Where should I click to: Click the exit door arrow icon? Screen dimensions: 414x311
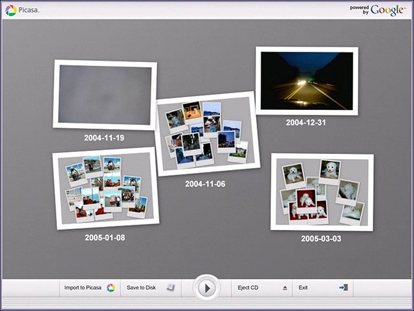(343, 288)
